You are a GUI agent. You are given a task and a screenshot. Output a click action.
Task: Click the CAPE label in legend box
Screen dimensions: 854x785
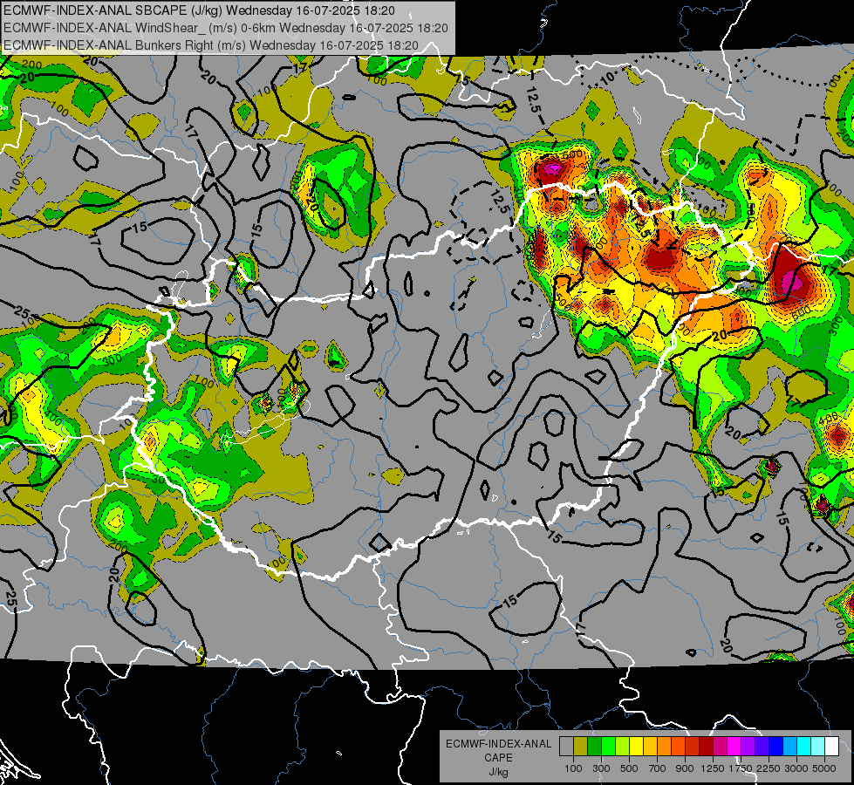(498, 757)
